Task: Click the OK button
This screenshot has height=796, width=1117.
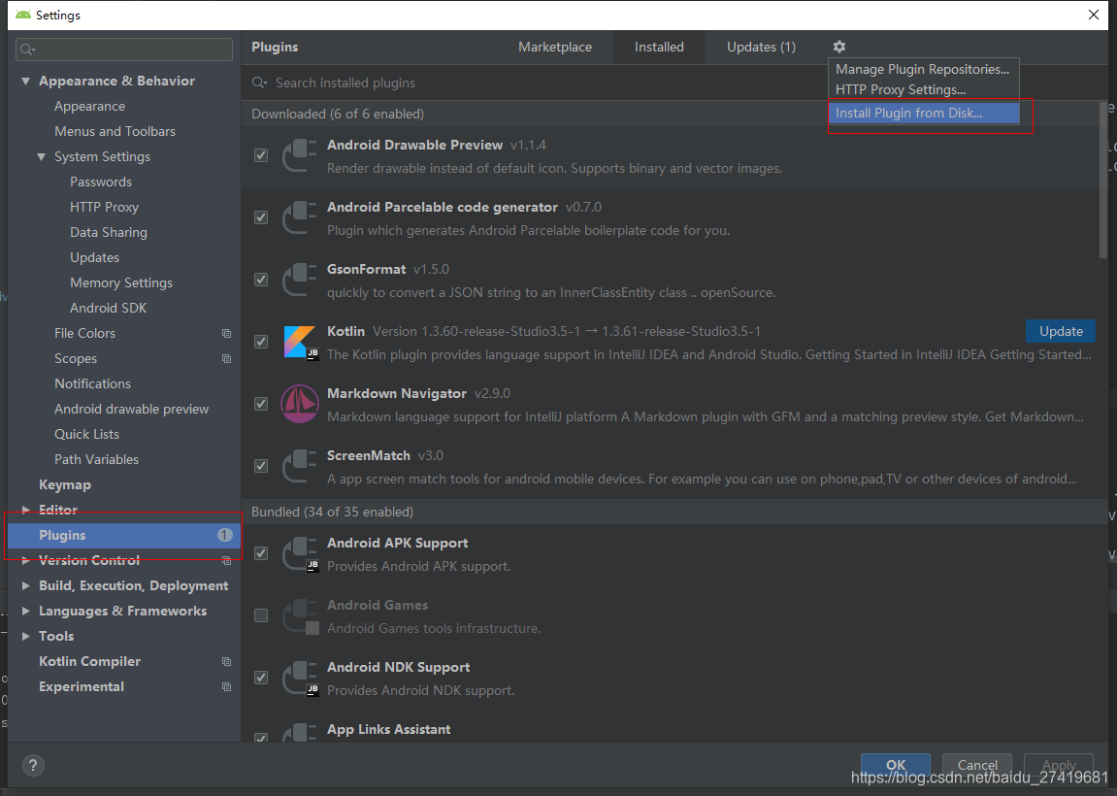Action: [896, 765]
